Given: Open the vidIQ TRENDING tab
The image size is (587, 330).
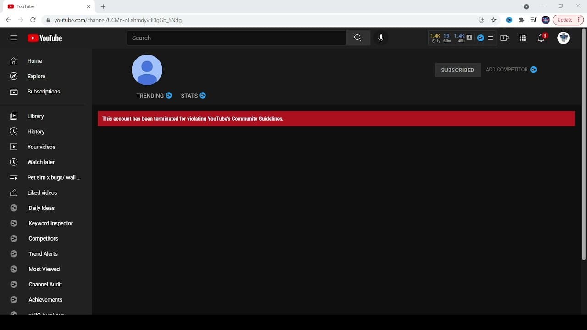Looking at the screenshot, I should click(x=154, y=96).
